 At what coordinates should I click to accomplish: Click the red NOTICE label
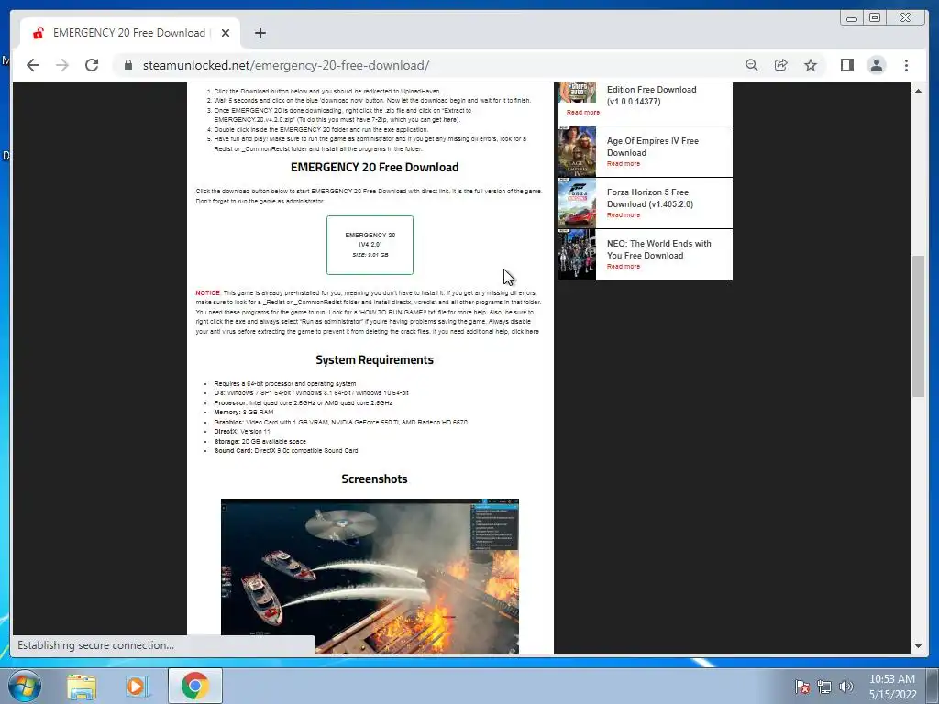click(208, 292)
